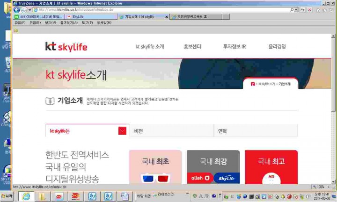
Task: Switch to the 우정공무원교육원 홈 tab
Action: point(196,17)
